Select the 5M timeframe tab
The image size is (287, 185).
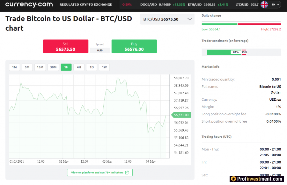tap(27, 67)
